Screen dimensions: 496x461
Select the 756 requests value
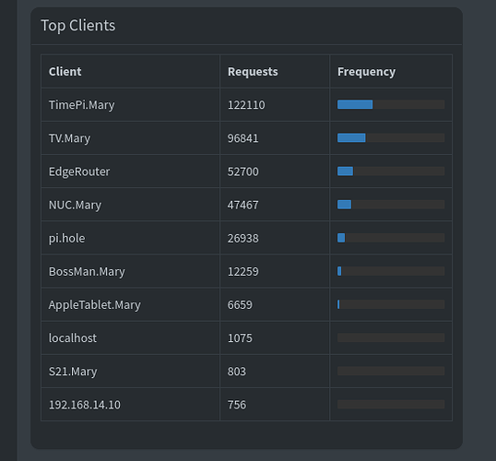click(237, 405)
